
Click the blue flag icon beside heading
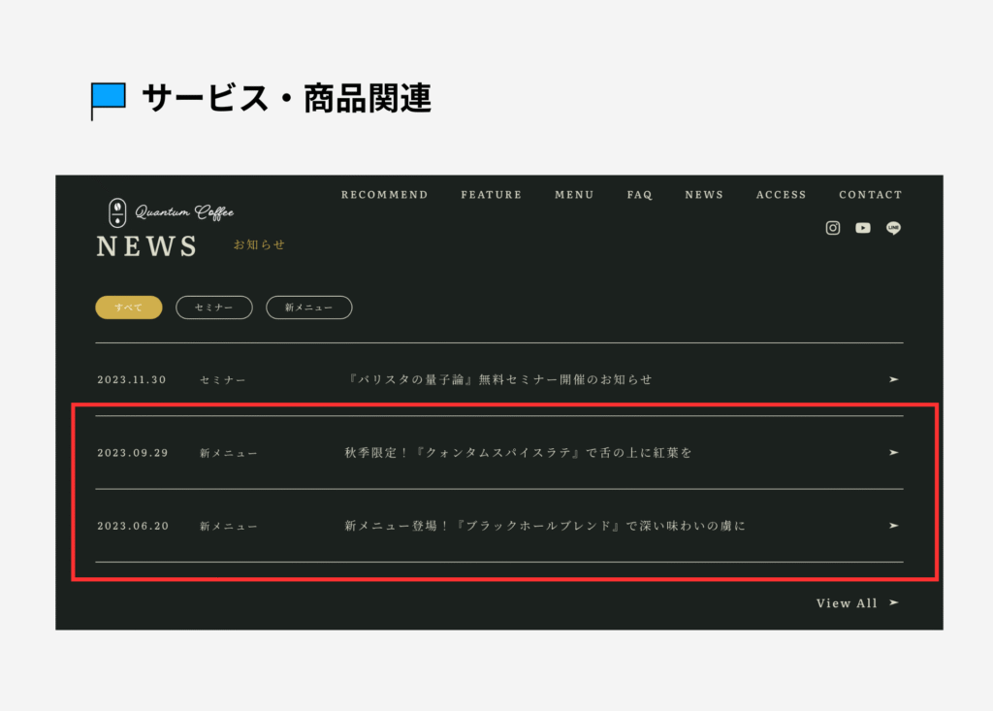click(x=108, y=98)
